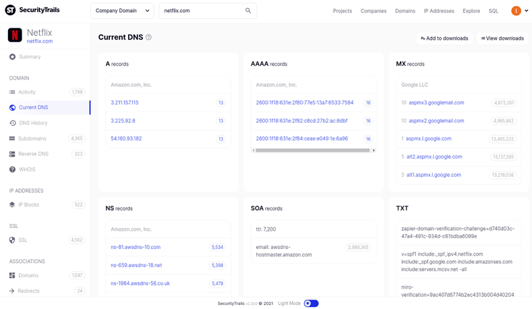This screenshot has width=532, height=309.
Task: Open NS record ns-1984.awsdns-56.co.uk
Action: (x=140, y=283)
